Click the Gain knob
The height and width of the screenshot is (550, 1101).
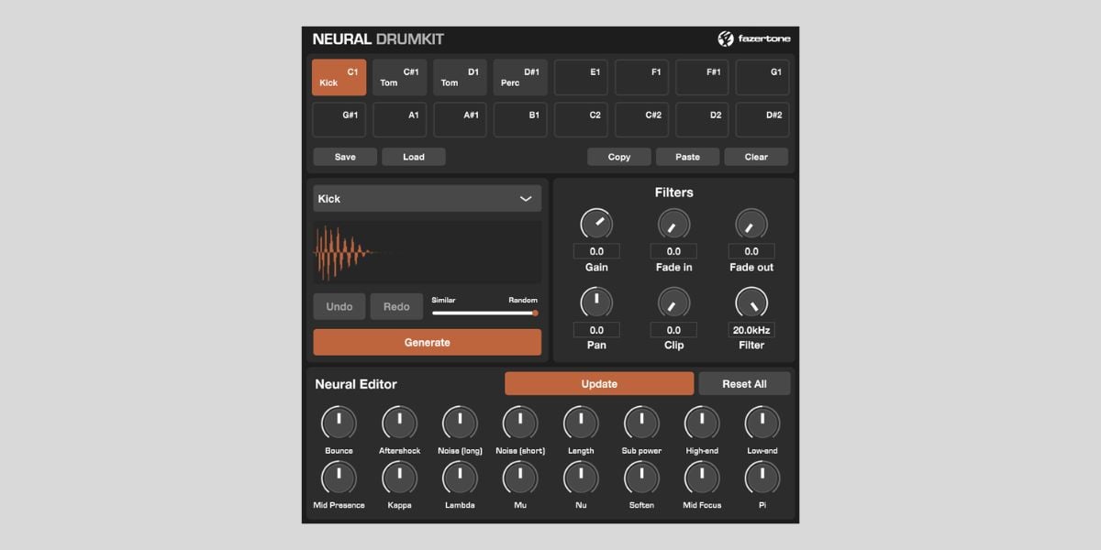pos(596,224)
